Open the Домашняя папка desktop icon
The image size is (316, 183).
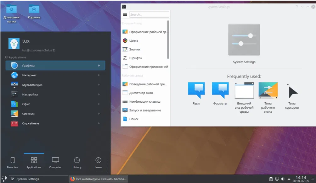click(x=11, y=13)
